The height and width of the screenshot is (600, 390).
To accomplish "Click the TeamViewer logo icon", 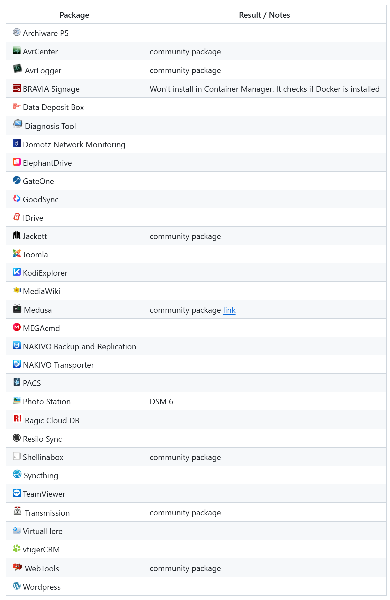I will pyautogui.click(x=17, y=493).
